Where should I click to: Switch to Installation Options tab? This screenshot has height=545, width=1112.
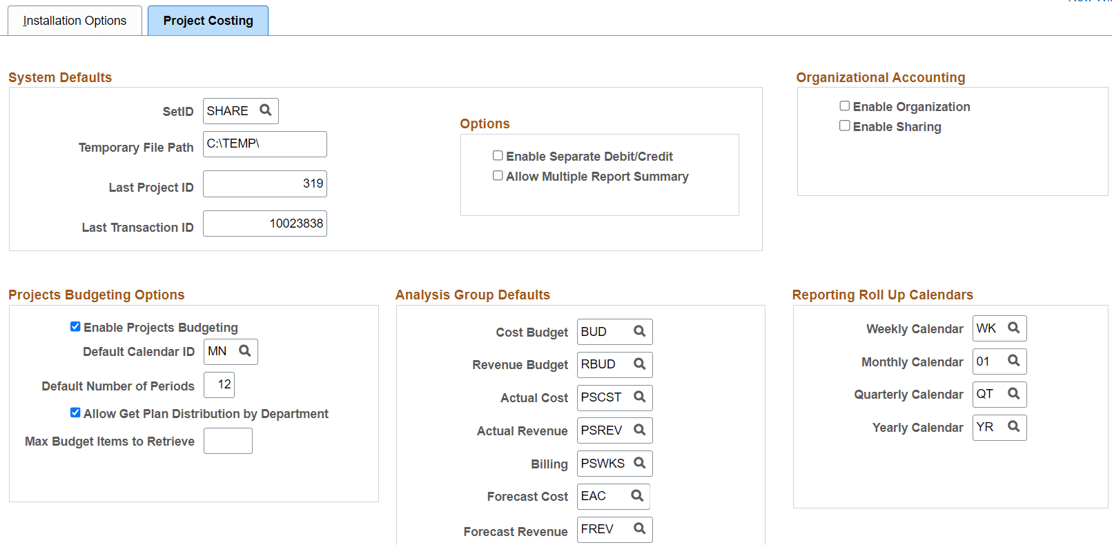[x=75, y=21]
